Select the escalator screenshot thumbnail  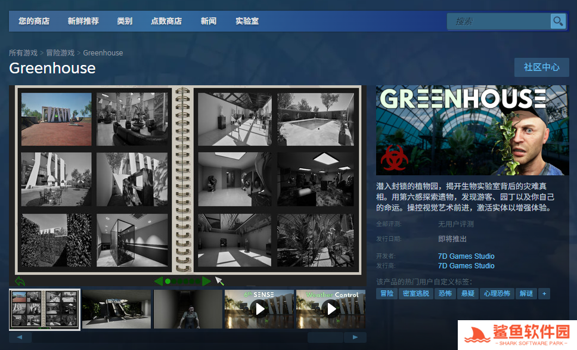(x=116, y=309)
